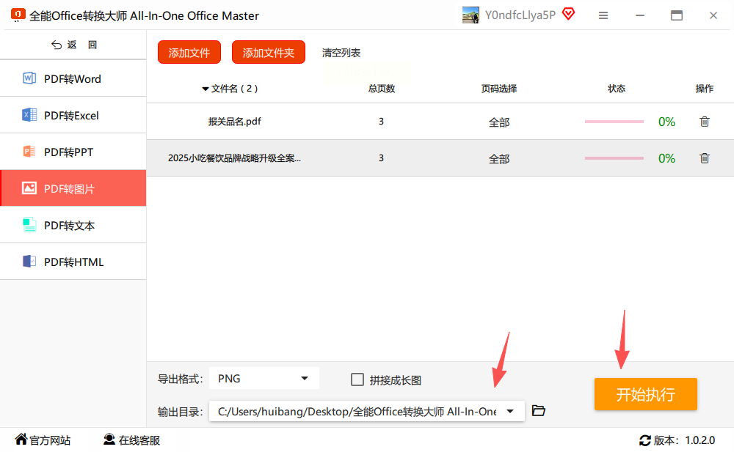Open the 官方网站 link
This screenshot has height=452, width=734.
50,440
